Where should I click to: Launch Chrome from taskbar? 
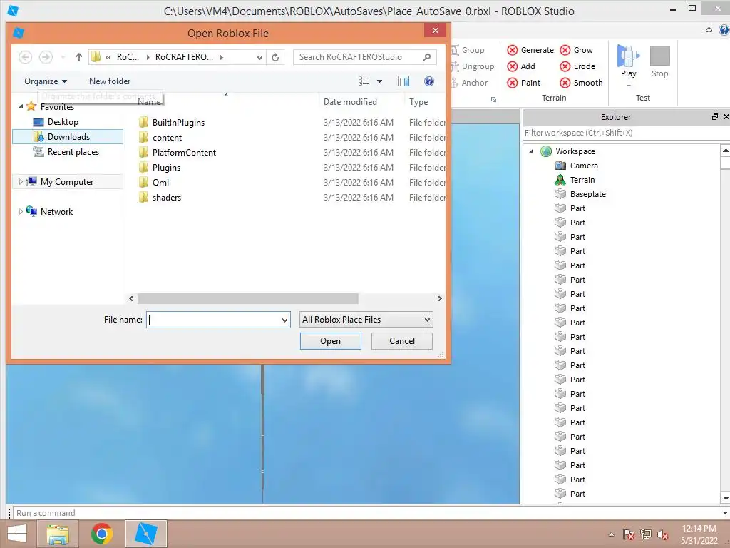[102, 534]
